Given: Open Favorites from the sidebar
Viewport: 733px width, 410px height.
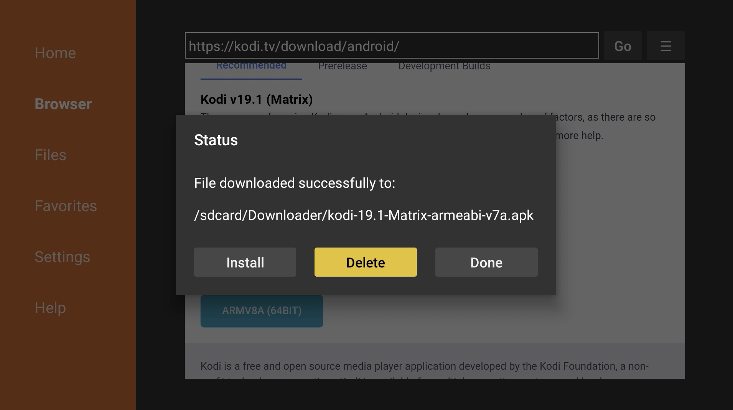Looking at the screenshot, I should (x=66, y=206).
